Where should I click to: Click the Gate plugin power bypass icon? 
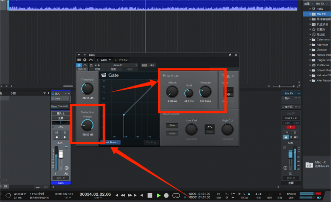point(79,65)
